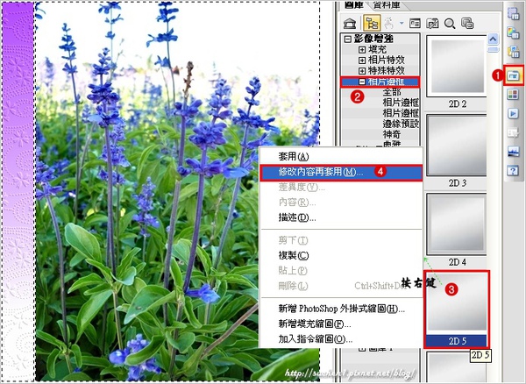
Task: Open the colorful second panel icon on right strip
Action: [x=513, y=32]
